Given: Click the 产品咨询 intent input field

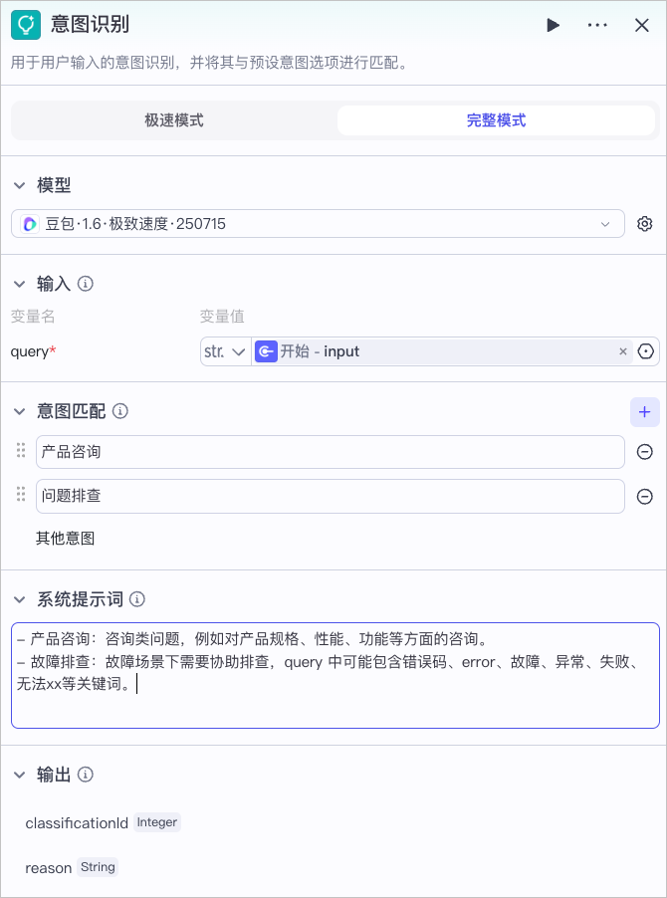Looking at the screenshot, I should (330, 452).
